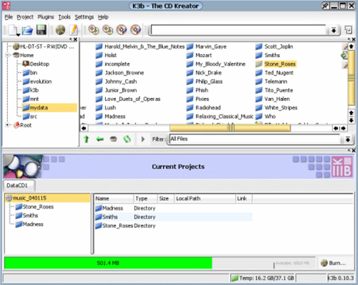Expand the Root tree item

(7, 125)
